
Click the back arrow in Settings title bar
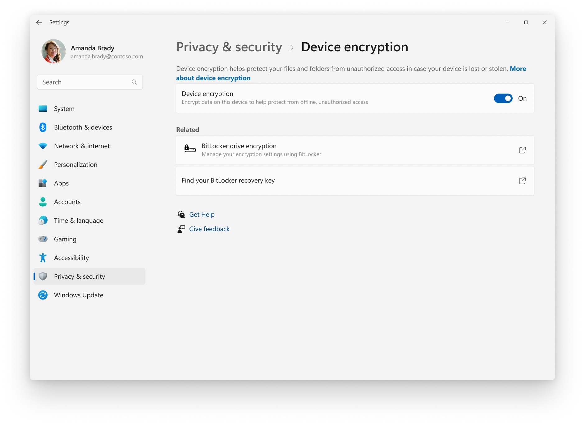pyautogui.click(x=39, y=22)
